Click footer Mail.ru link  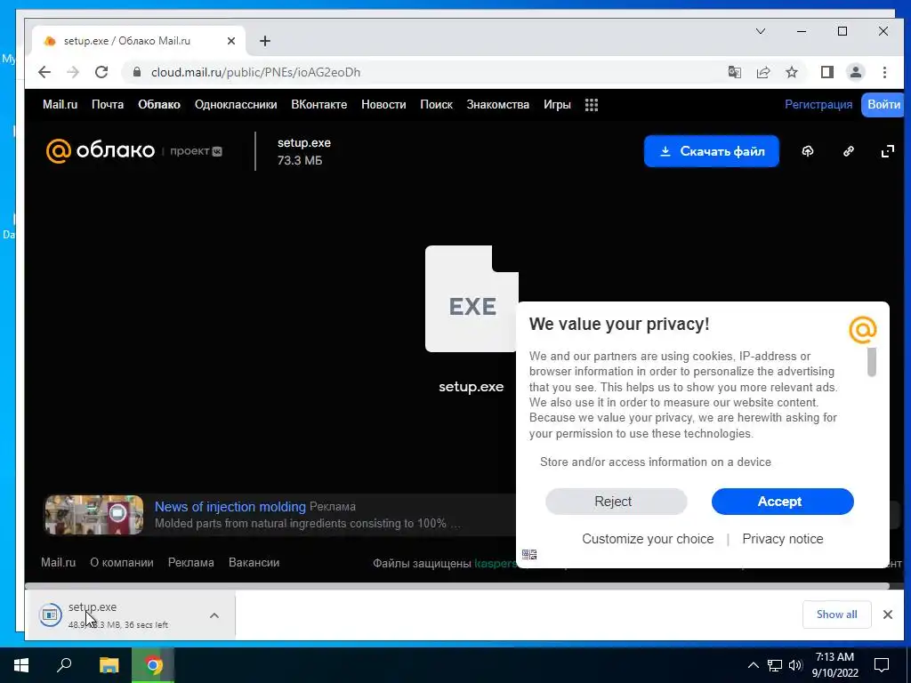pyautogui.click(x=58, y=562)
